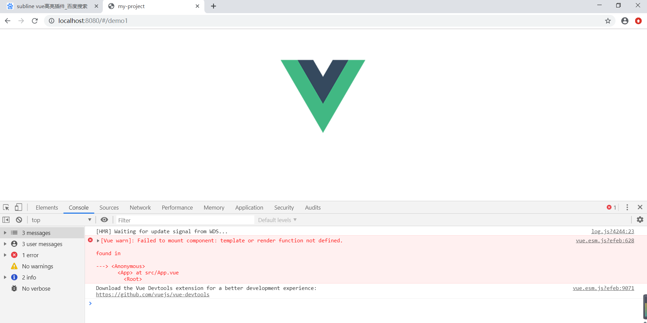
Task: Click the Vue logo image
Action: pyautogui.click(x=323, y=96)
